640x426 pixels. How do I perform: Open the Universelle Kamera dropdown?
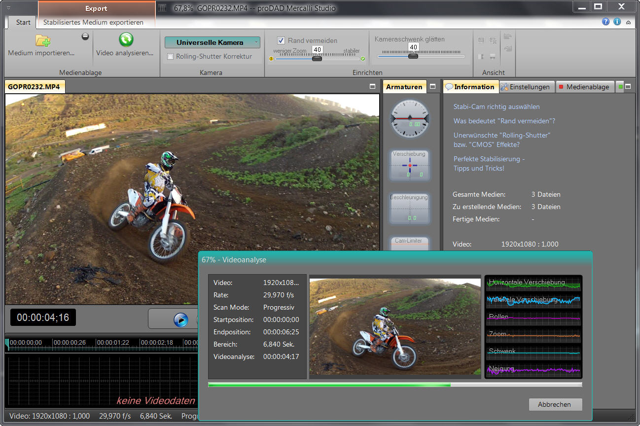[212, 43]
